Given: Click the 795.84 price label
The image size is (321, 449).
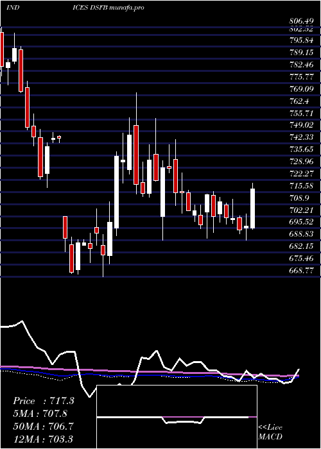Looking at the screenshot, I should pos(301,40).
